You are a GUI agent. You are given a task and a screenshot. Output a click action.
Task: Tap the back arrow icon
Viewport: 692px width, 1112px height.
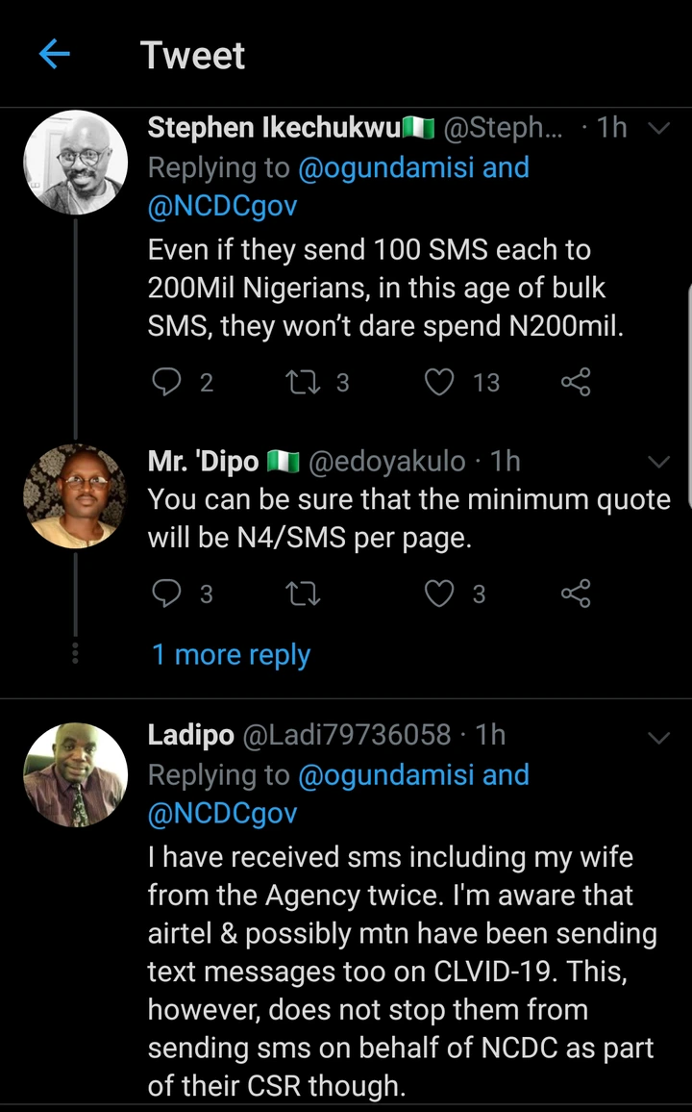[x=55, y=55]
